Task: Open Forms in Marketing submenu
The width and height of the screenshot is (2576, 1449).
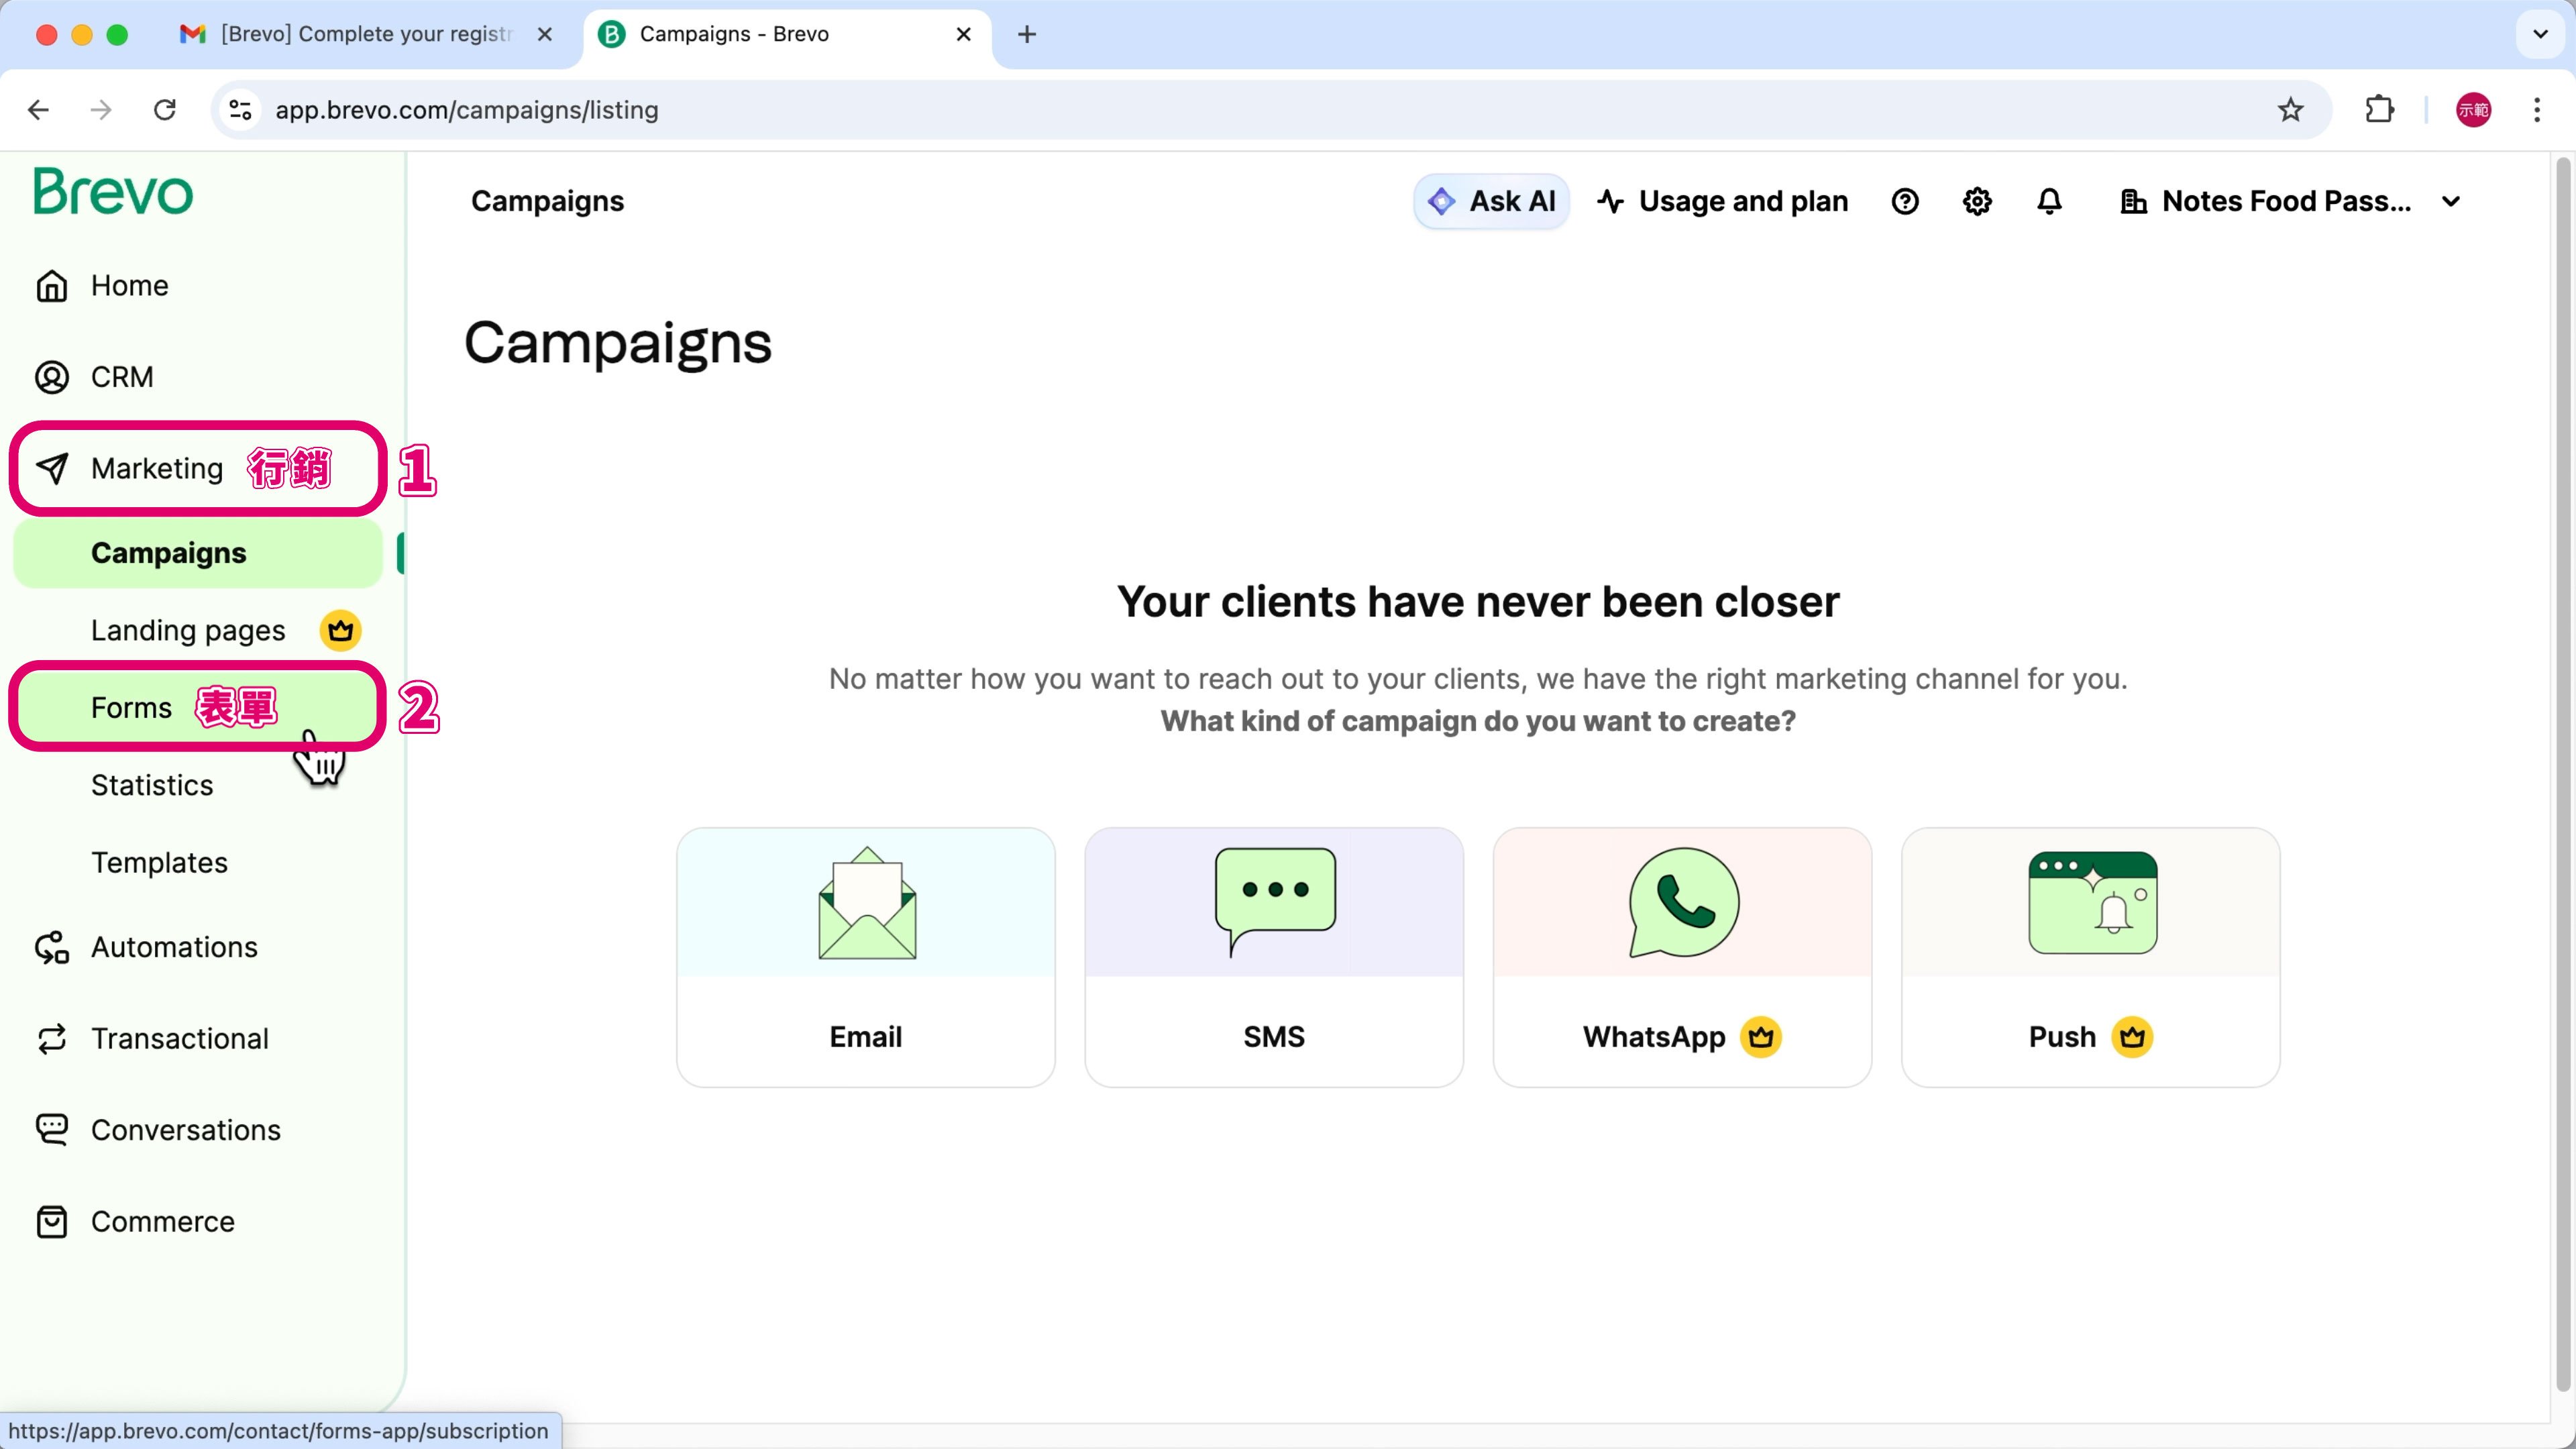Action: 132,708
